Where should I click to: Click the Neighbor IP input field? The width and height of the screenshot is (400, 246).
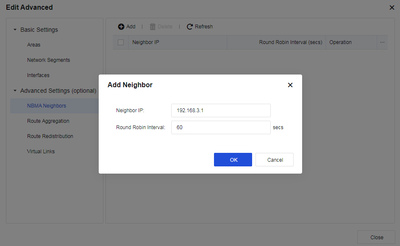(221, 111)
